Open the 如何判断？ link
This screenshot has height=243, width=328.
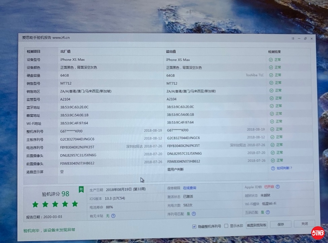pyautogui.click(x=284, y=168)
